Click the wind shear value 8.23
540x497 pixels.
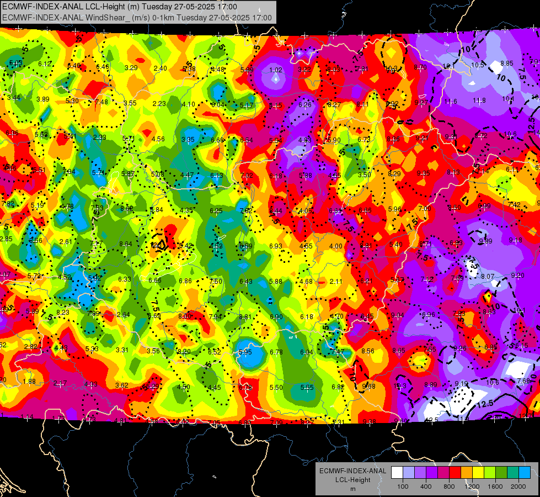click(x=63, y=313)
